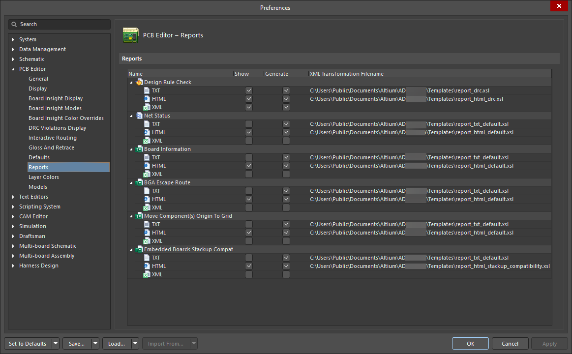Click the PCB Editor – Reports header icon
This screenshot has height=354, width=572.
click(x=130, y=35)
